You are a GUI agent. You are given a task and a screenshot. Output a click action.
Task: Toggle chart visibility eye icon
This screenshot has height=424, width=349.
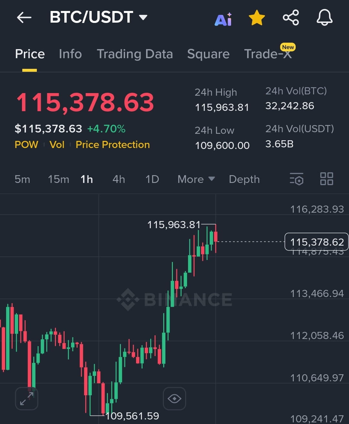point(174,398)
